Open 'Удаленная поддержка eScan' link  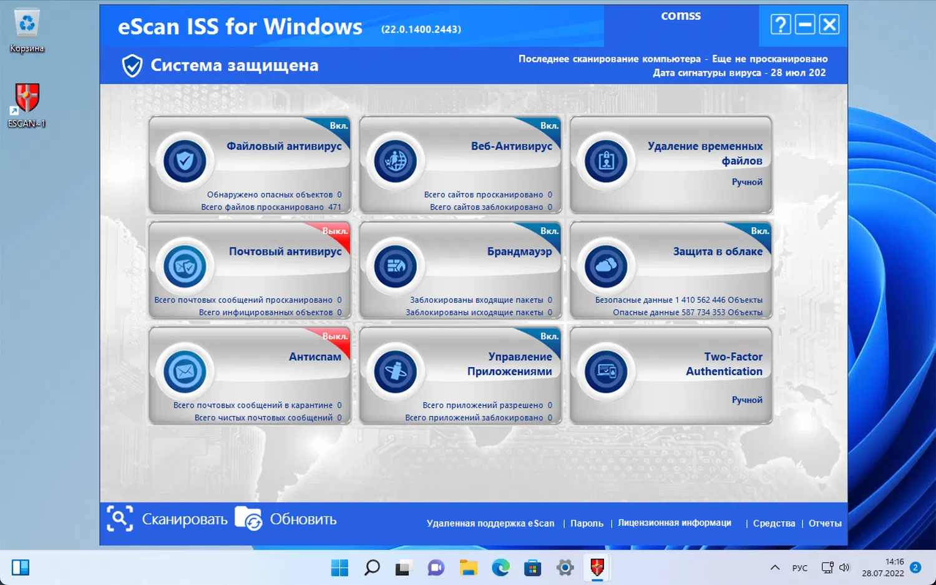pos(490,523)
